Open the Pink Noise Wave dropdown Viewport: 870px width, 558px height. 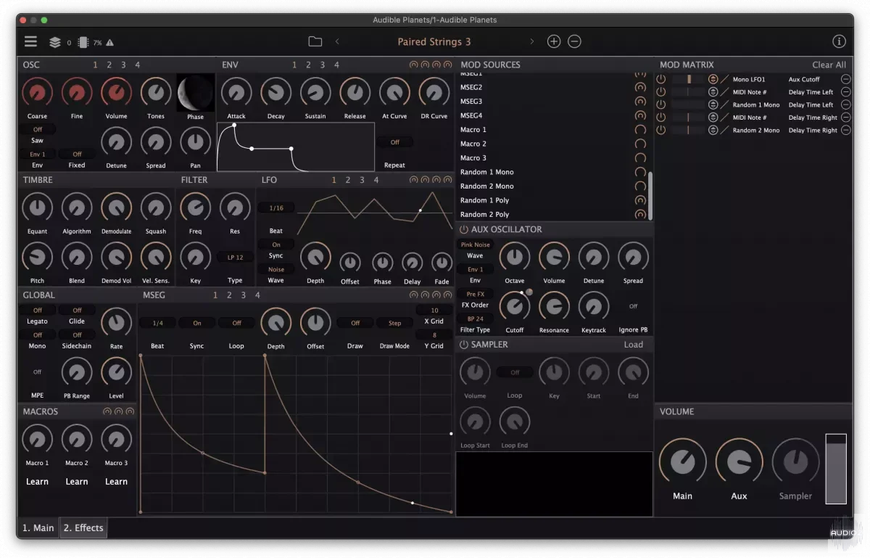[475, 245]
